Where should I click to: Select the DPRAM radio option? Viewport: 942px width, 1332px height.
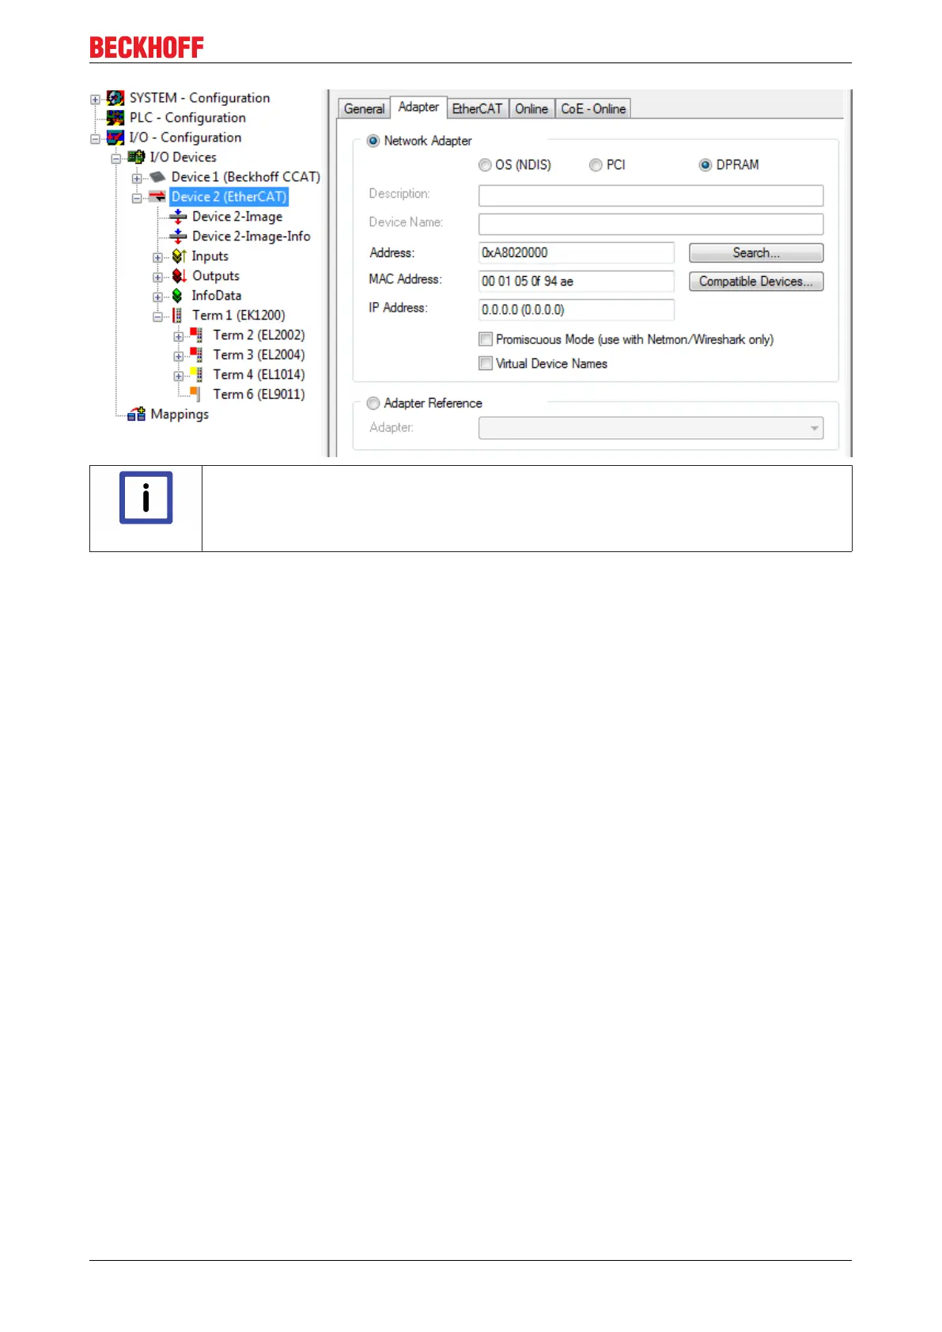(x=706, y=165)
